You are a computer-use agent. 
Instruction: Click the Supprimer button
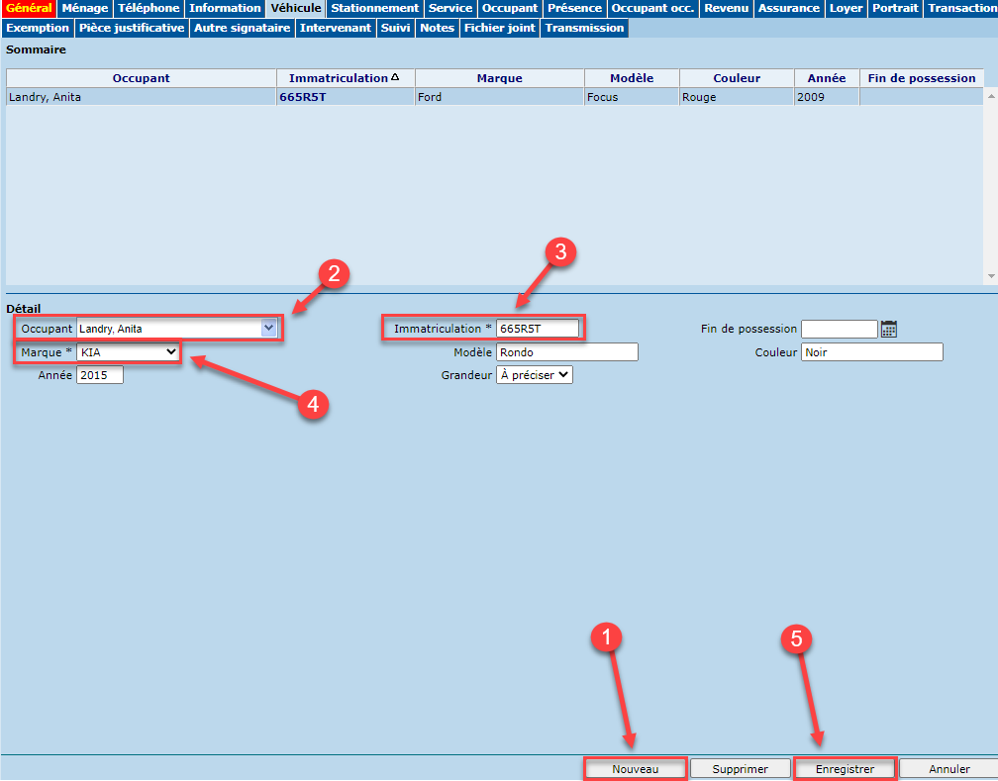(740, 769)
